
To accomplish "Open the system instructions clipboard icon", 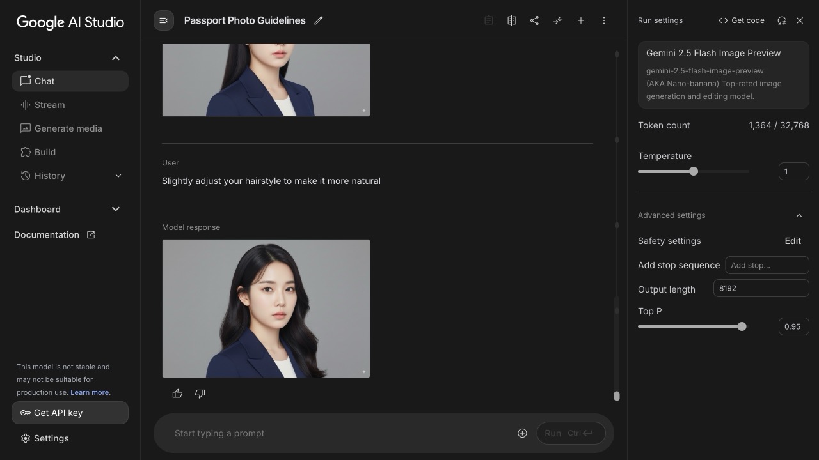I will pos(489,20).
